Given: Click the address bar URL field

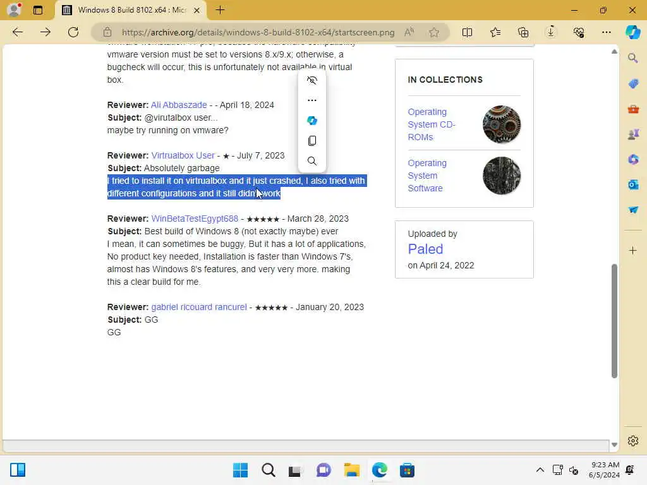Looking at the screenshot, I should click(258, 32).
